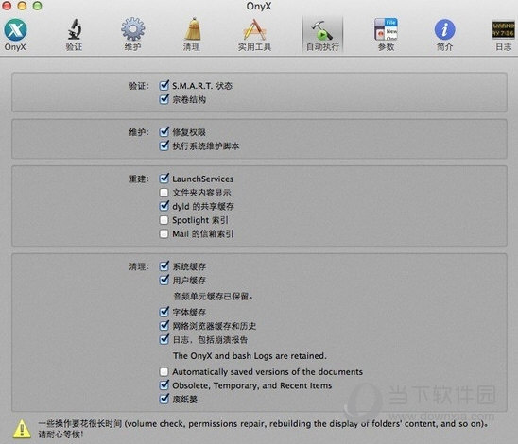Screen dimensions: 518x444
Task: Open the 参数 parameters icon
Action: point(386,35)
